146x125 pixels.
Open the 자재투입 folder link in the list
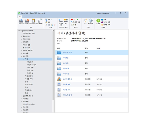(66, 58)
